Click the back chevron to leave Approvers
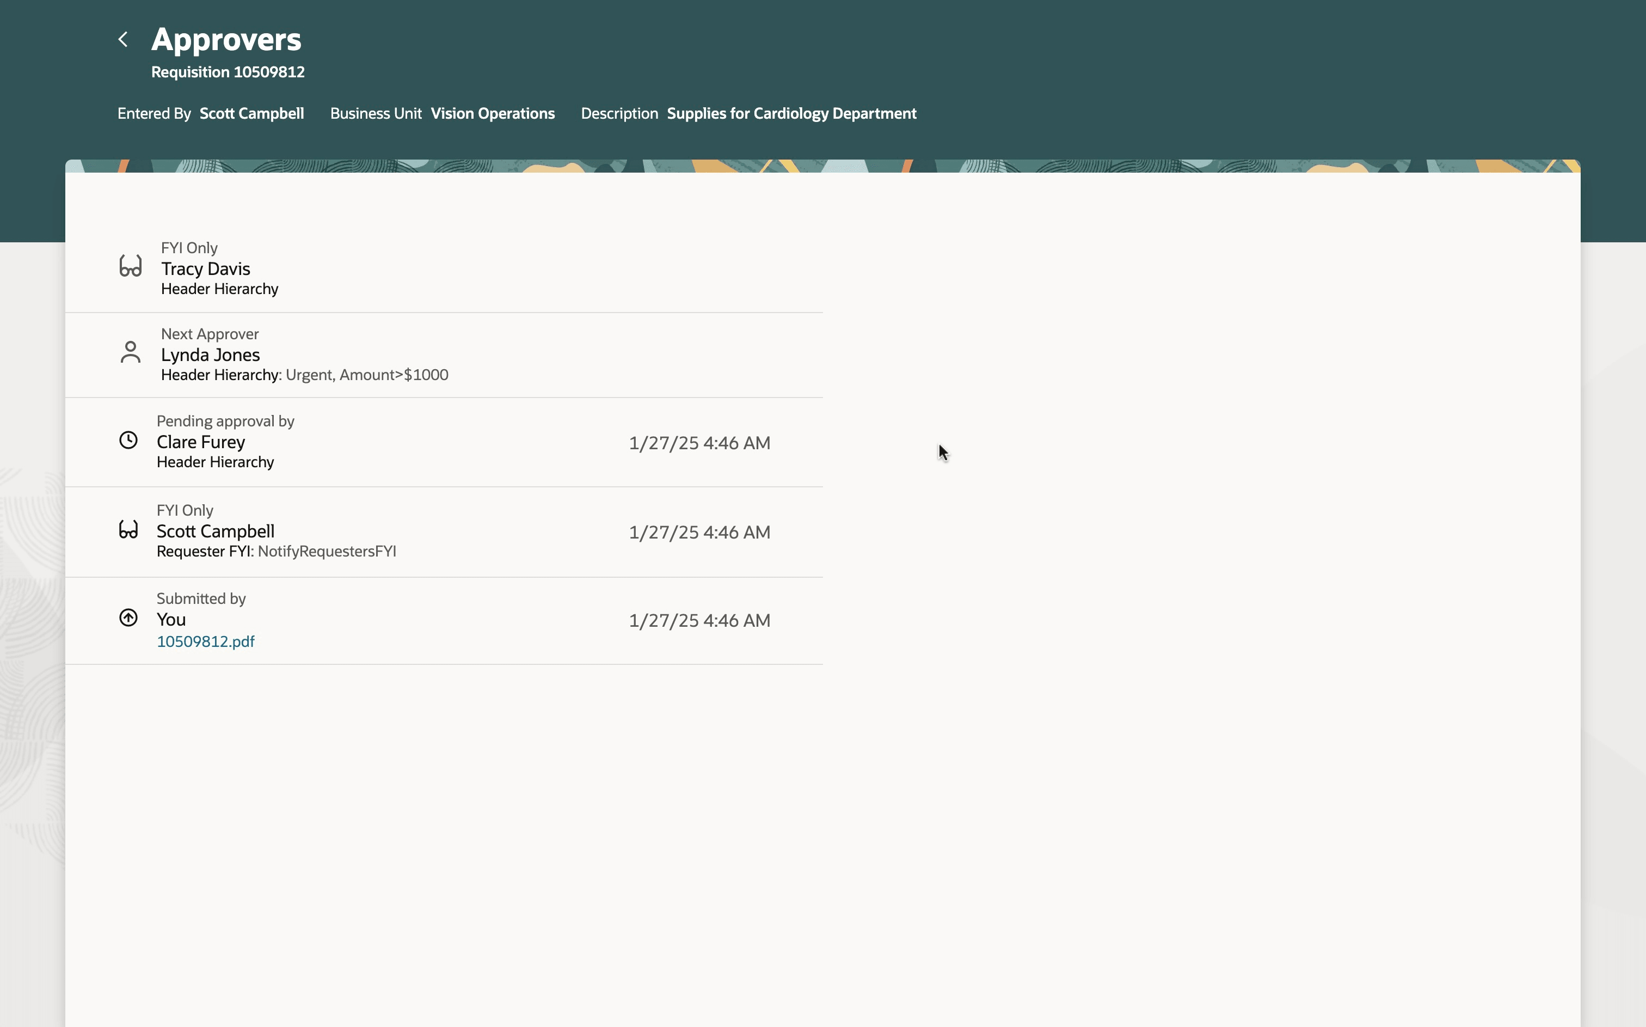 point(123,39)
